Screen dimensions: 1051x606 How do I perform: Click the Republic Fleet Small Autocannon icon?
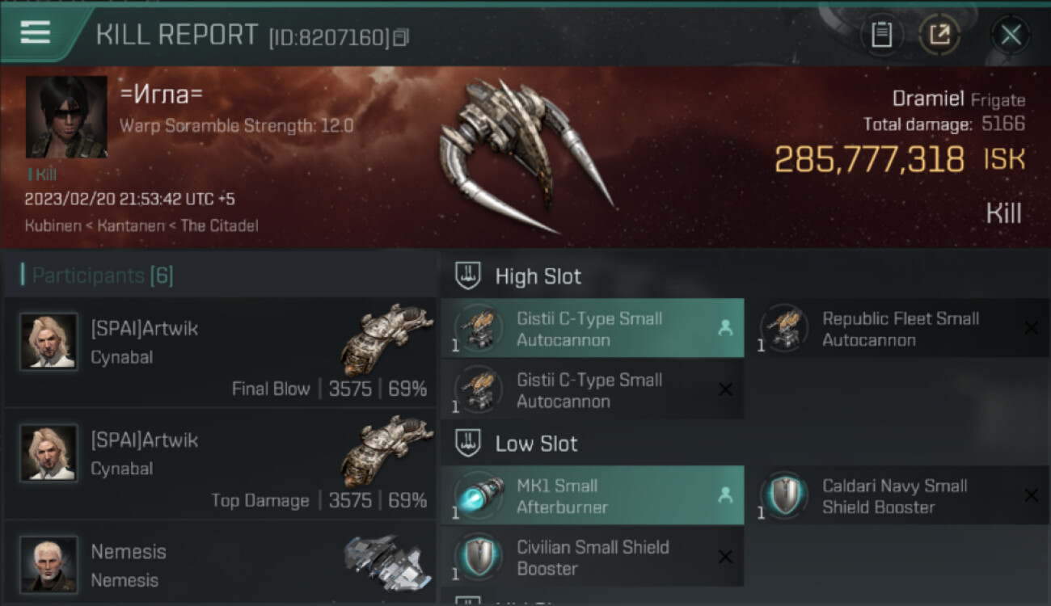pos(783,328)
